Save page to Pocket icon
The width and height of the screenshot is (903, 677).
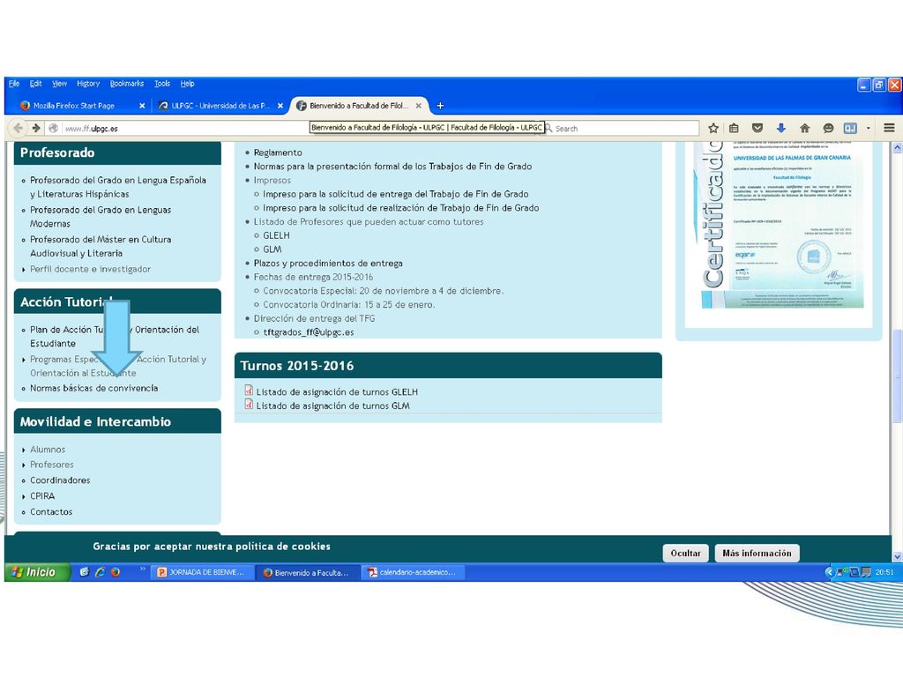pyautogui.click(x=757, y=128)
